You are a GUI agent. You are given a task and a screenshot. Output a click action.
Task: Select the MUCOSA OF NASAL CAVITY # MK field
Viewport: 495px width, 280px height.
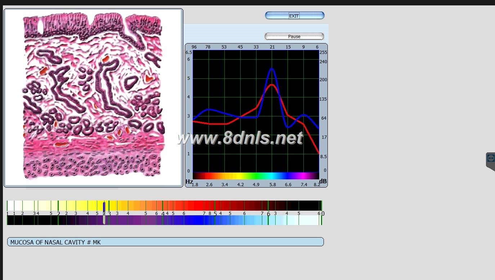[x=165, y=242]
